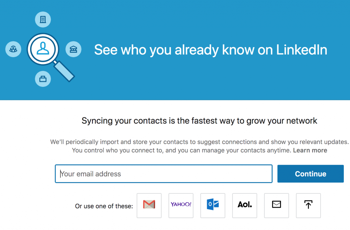Click the institution building circle icon
The height and width of the screenshot is (230, 350).
pos(73,49)
